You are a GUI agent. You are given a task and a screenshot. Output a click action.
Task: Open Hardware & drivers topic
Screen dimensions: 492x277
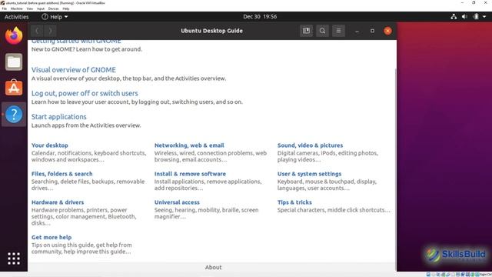pos(58,202)
